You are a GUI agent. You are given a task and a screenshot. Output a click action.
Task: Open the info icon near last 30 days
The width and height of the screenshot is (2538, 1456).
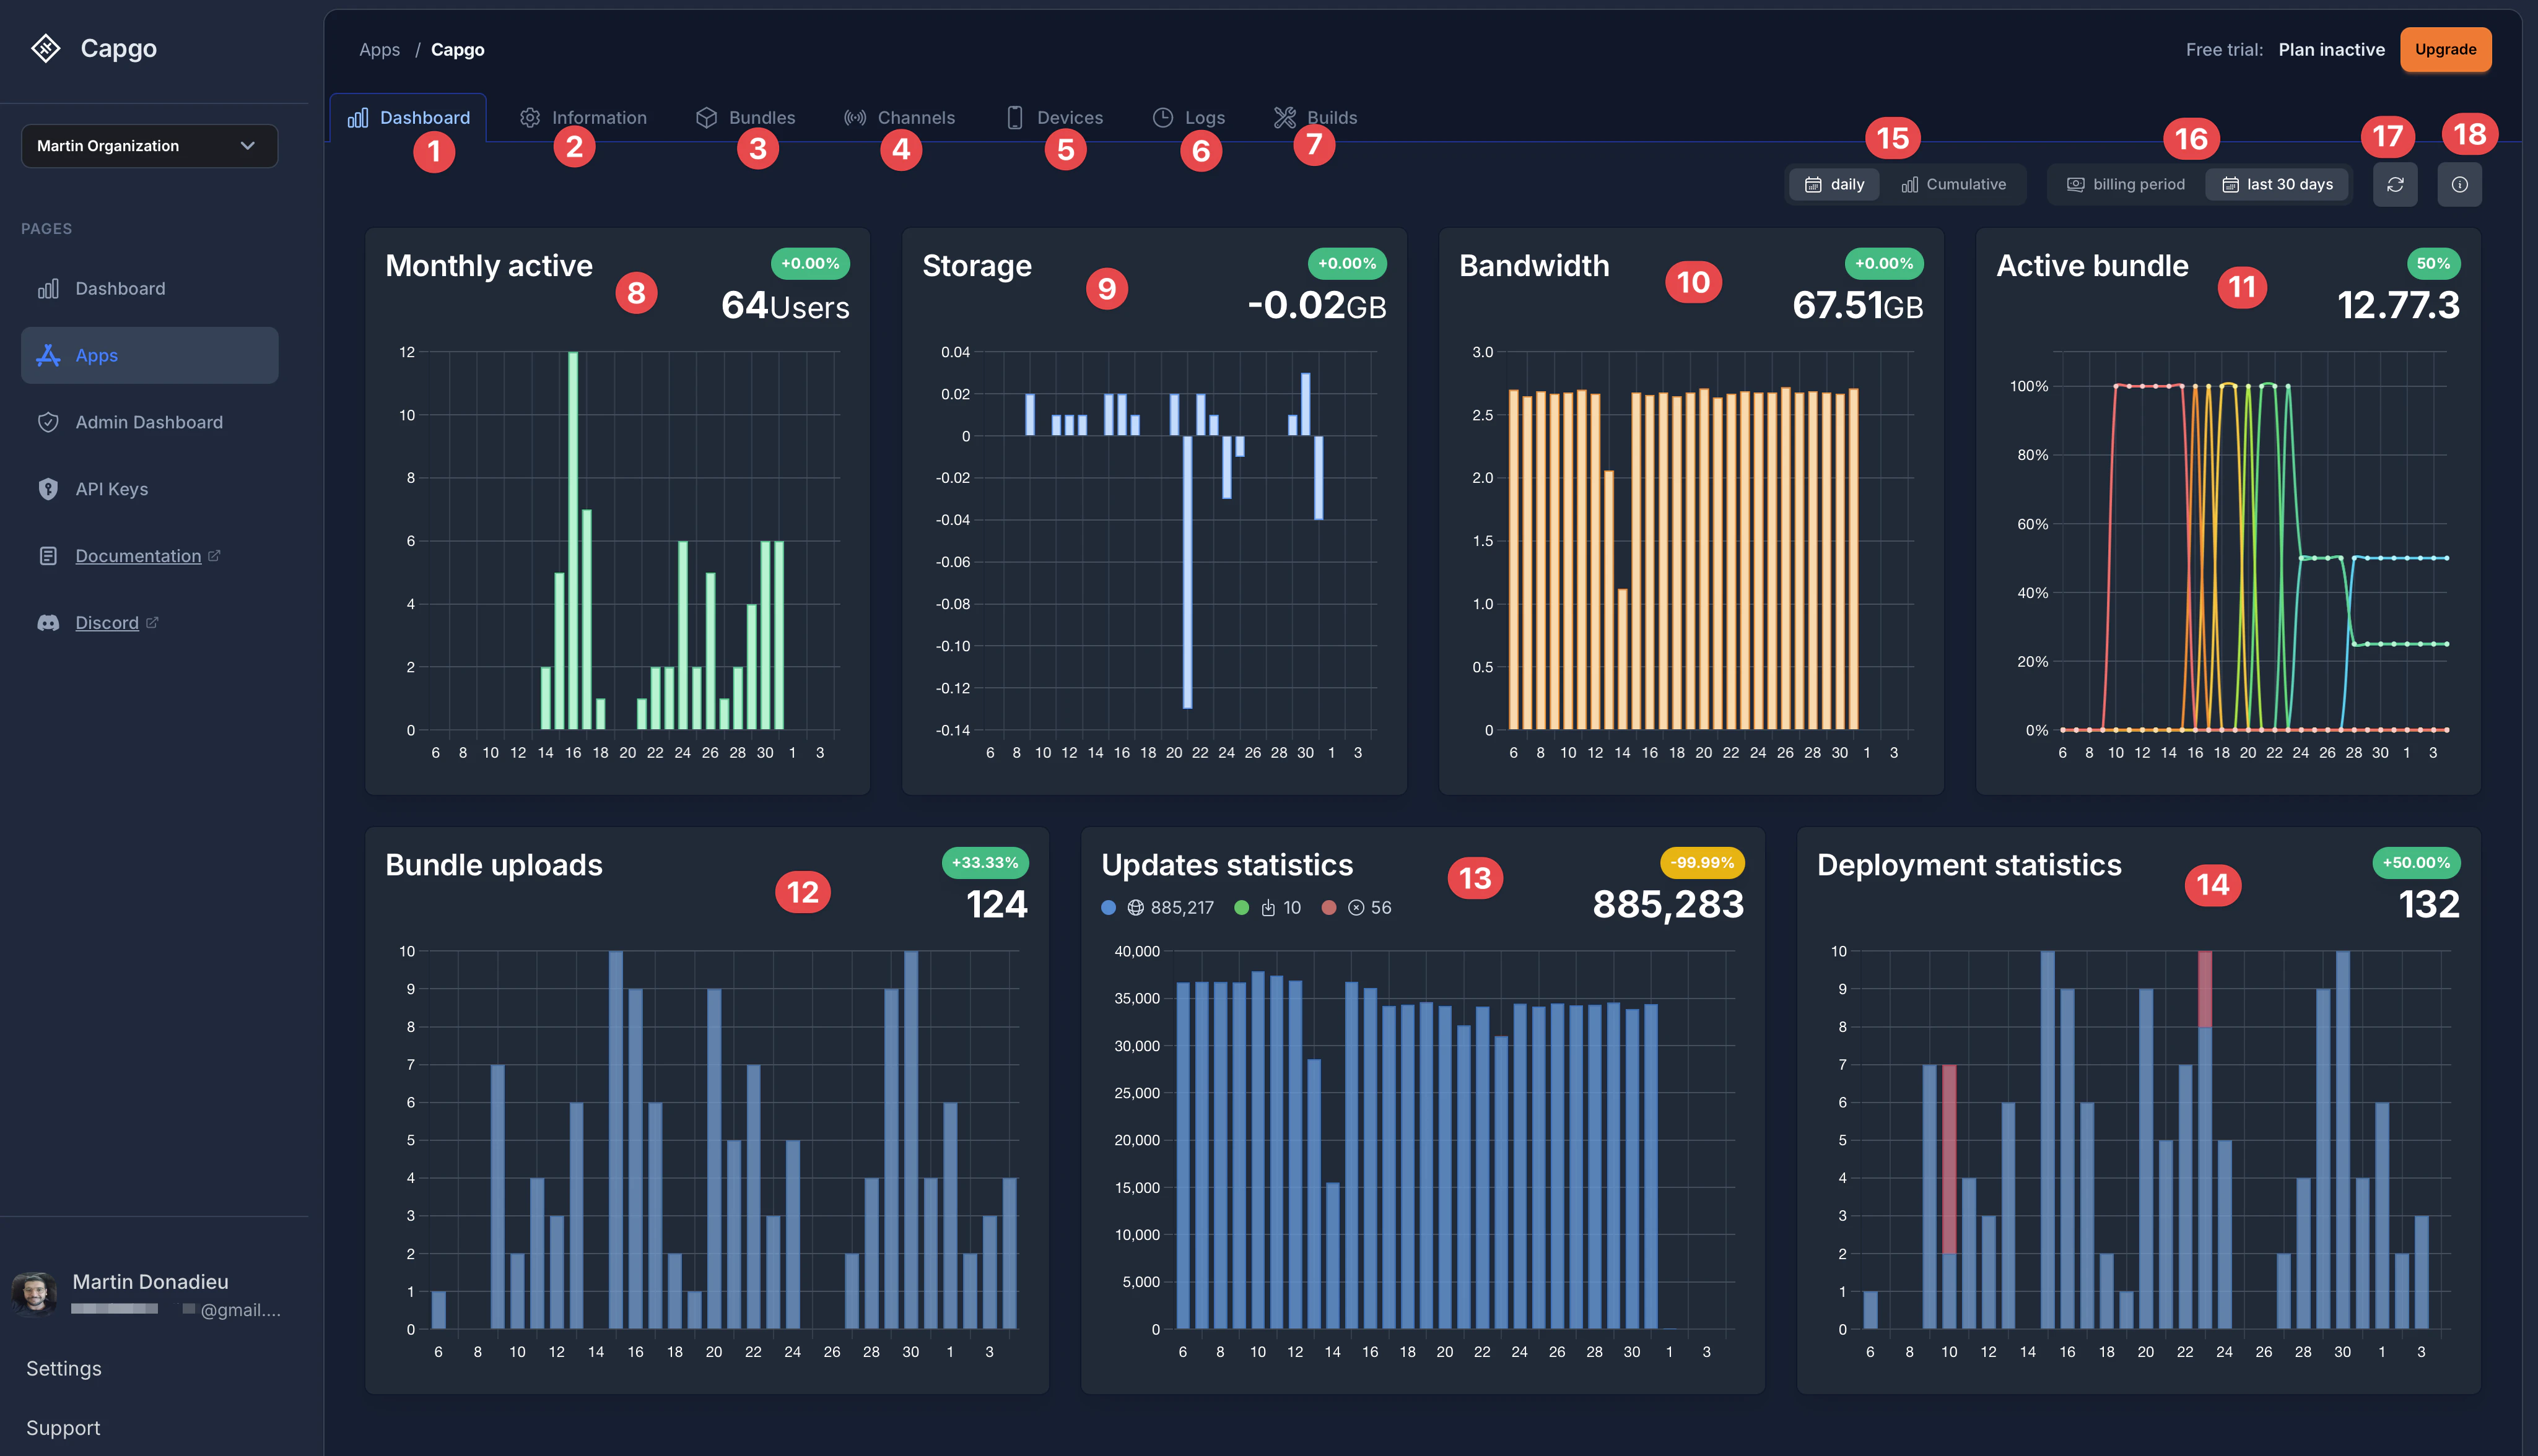coord(2460,183)
